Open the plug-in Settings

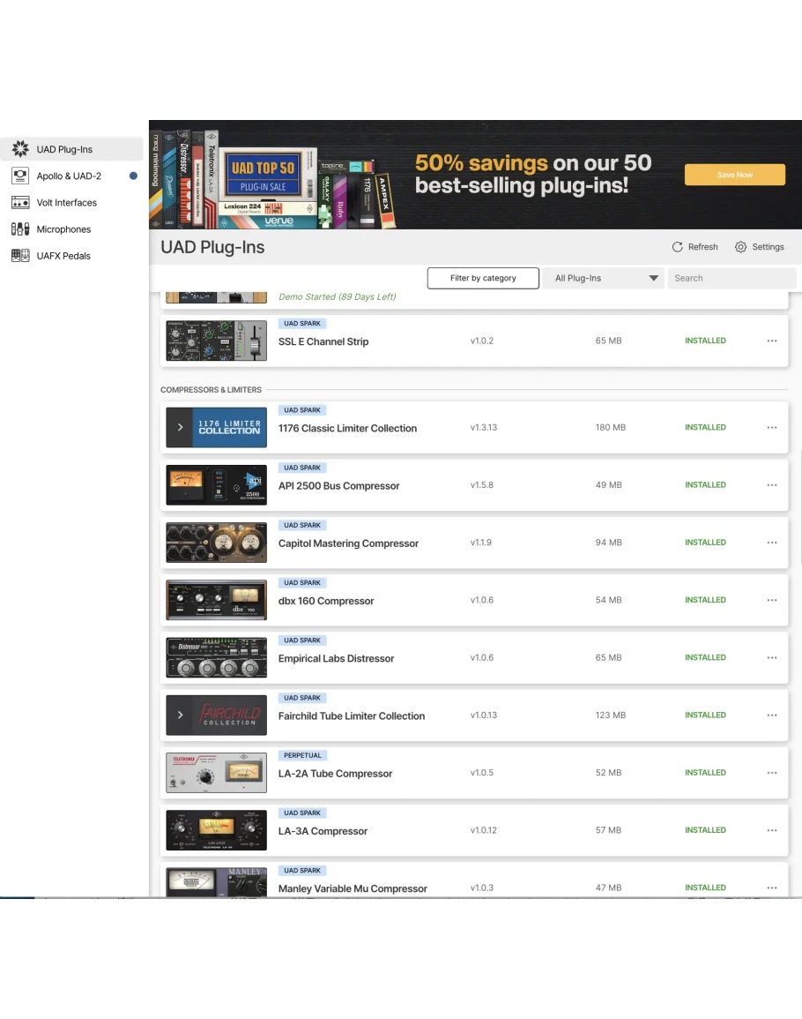759,247
